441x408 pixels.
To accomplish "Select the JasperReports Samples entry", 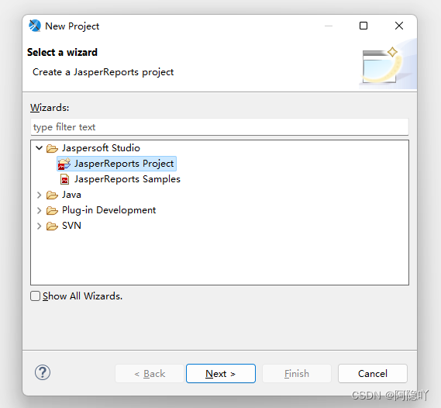I will coord(127,179).
